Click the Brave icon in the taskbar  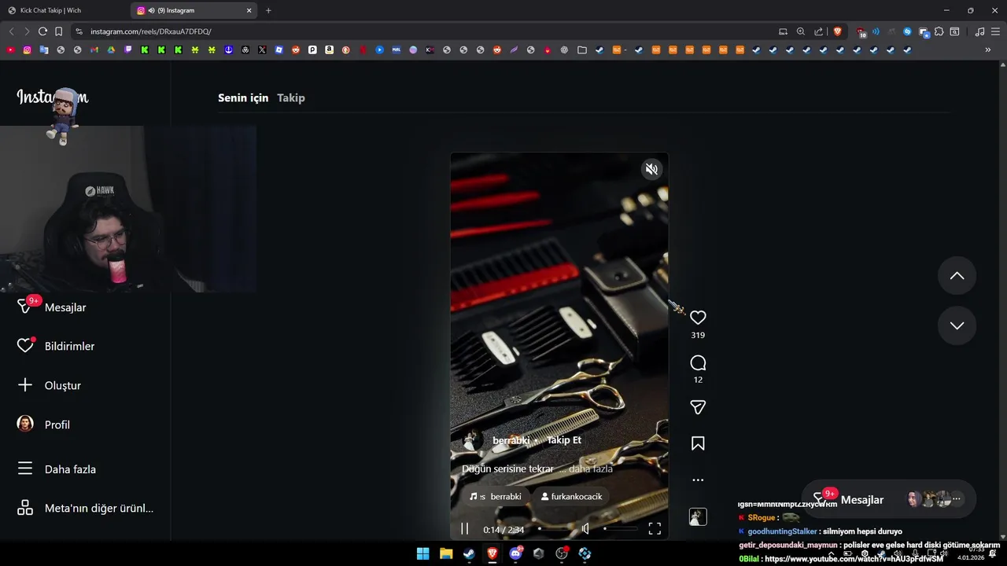[492, 553]
